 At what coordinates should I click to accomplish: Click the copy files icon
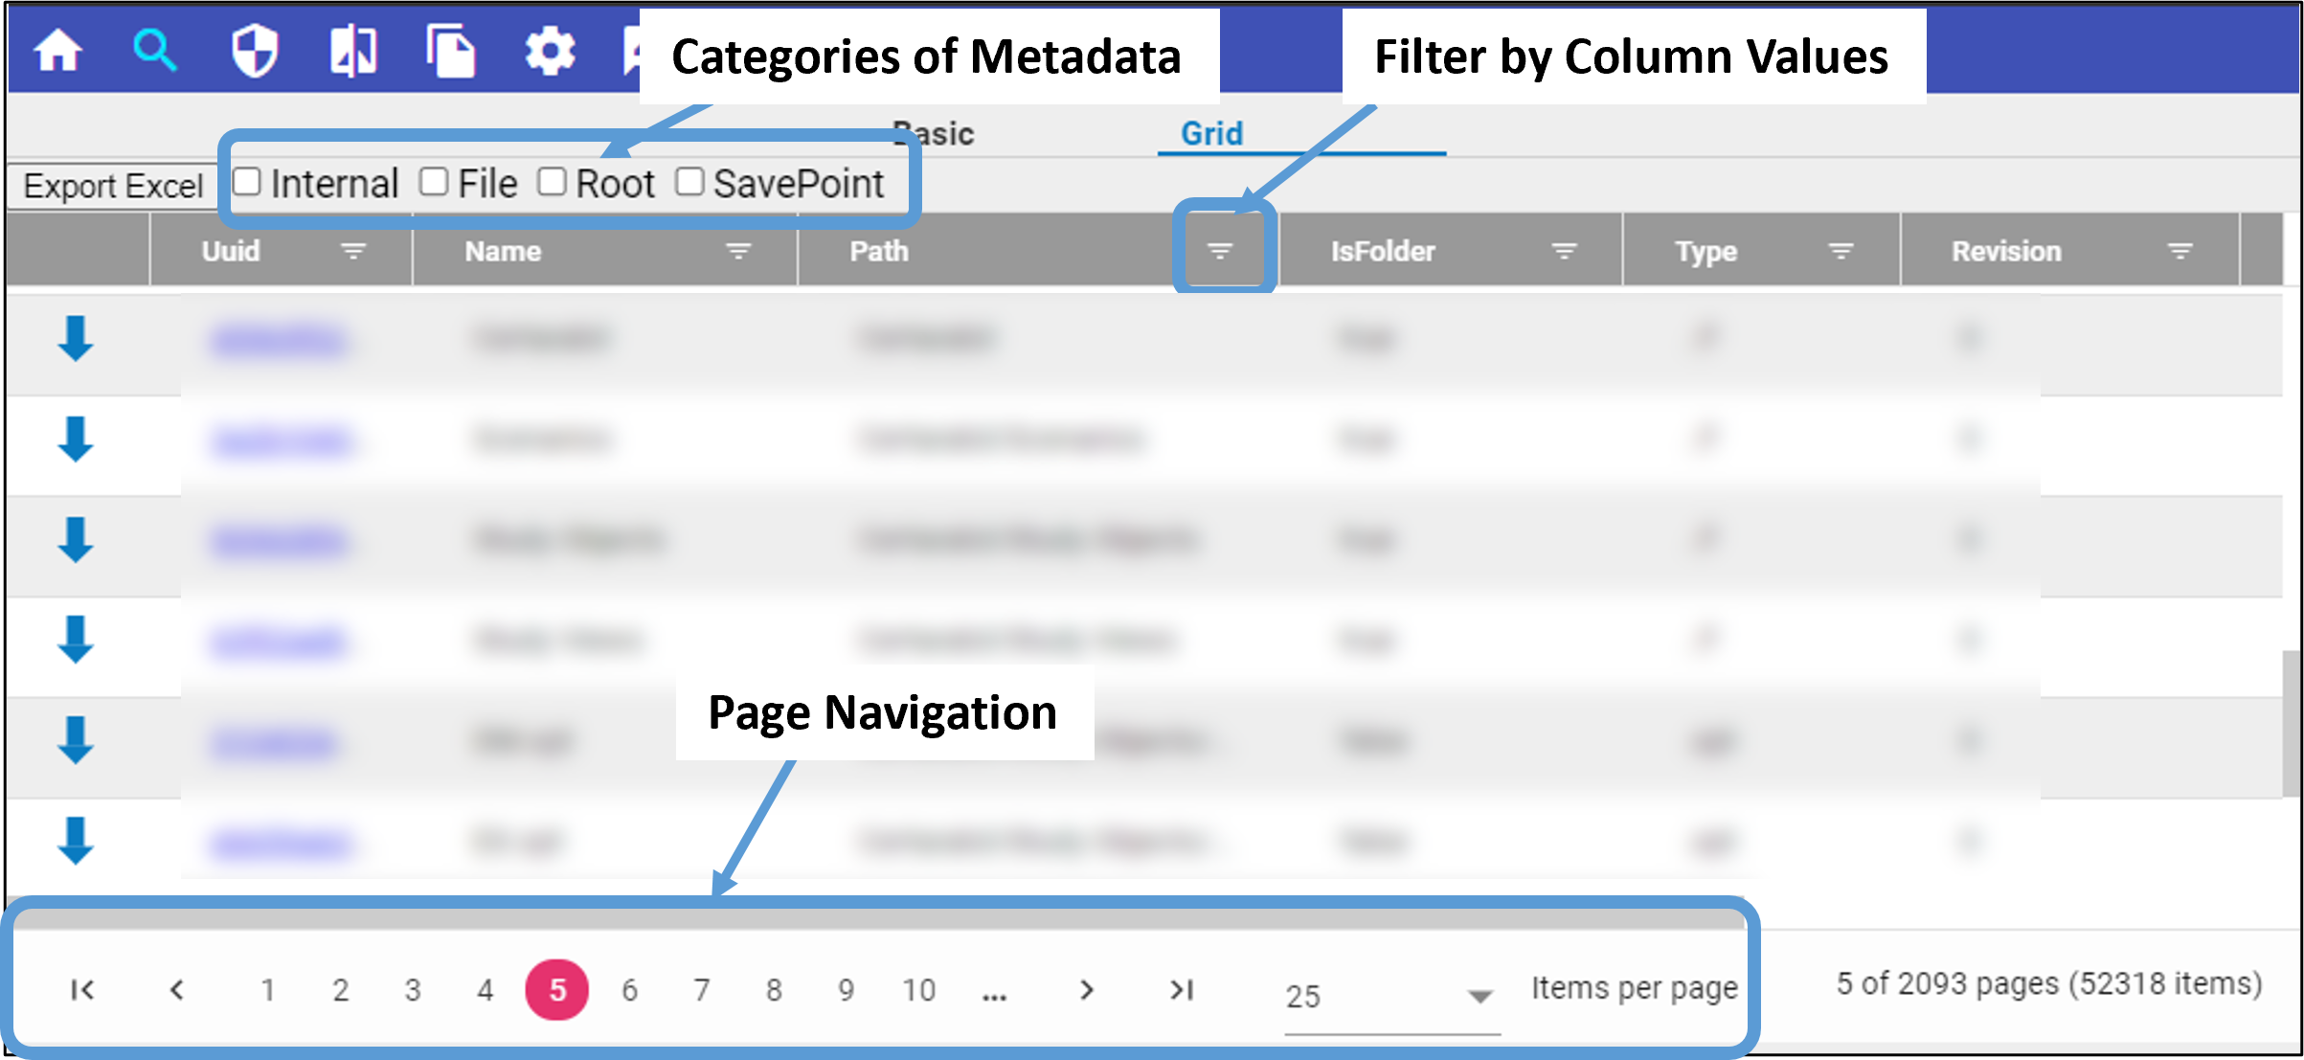[451, 51]
